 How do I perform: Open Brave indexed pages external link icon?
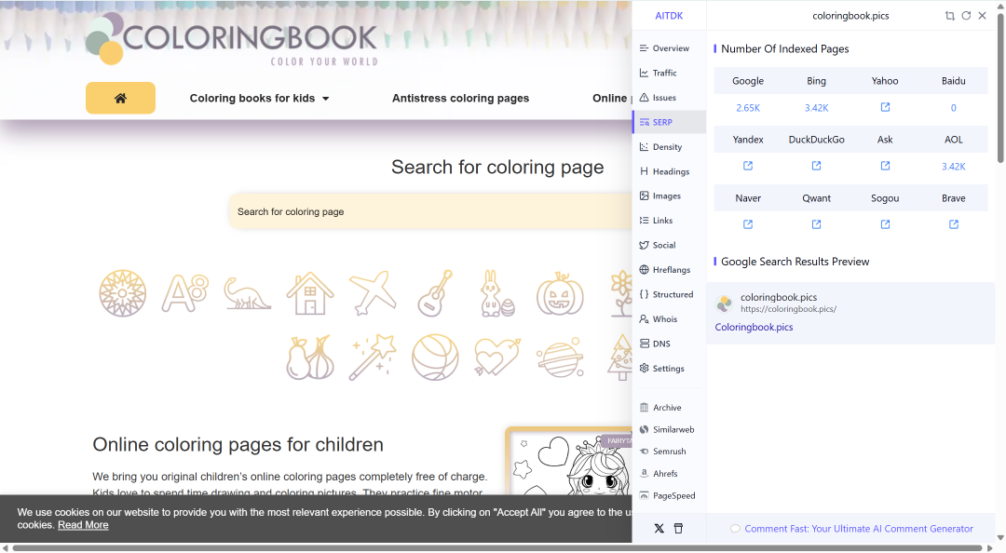954,223
